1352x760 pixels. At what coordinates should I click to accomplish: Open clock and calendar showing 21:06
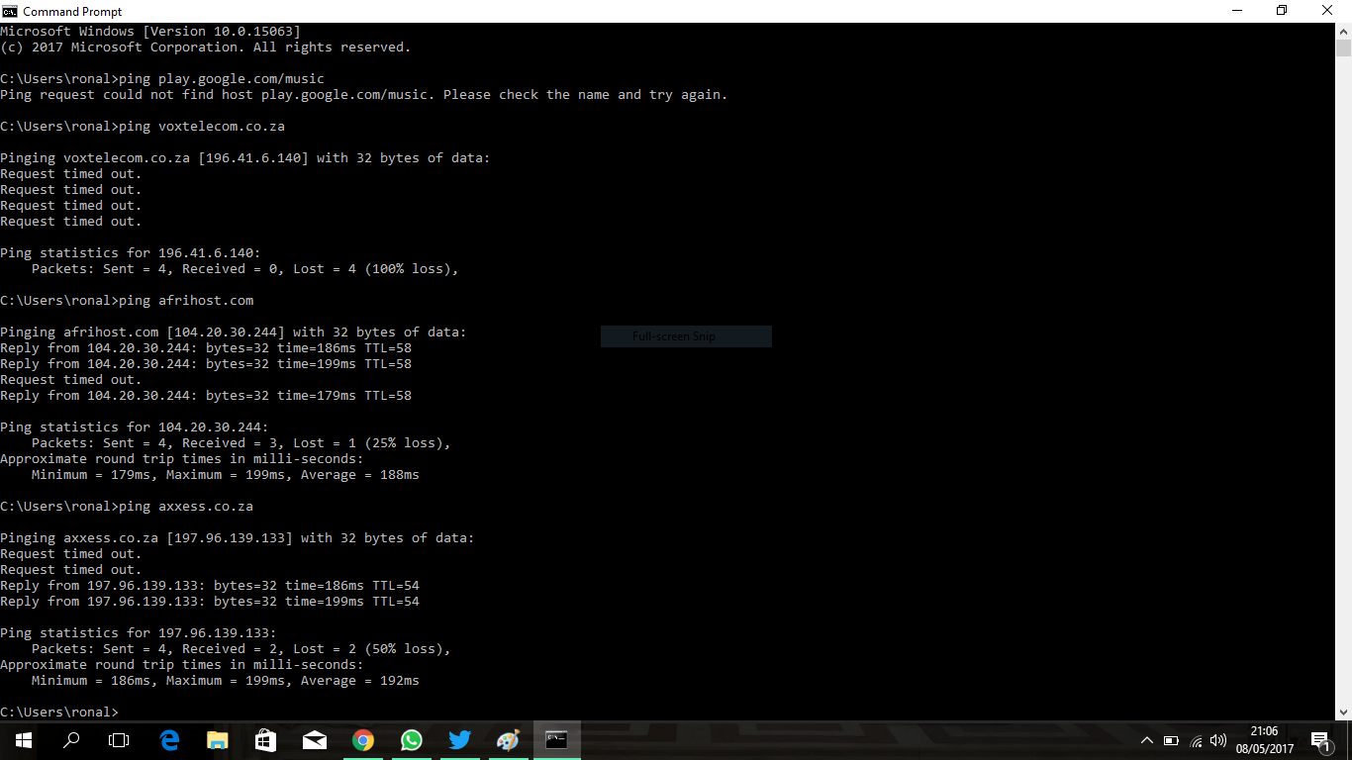(x=1264, y=740)
